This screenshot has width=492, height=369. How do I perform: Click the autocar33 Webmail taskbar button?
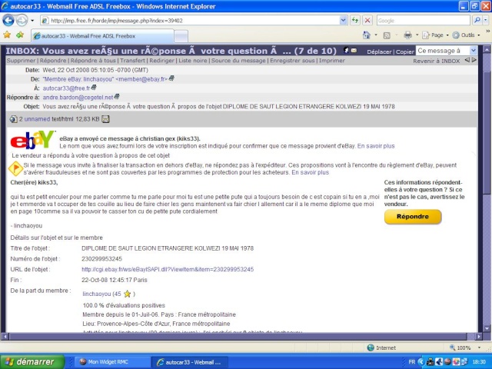[x=190, y=362]
